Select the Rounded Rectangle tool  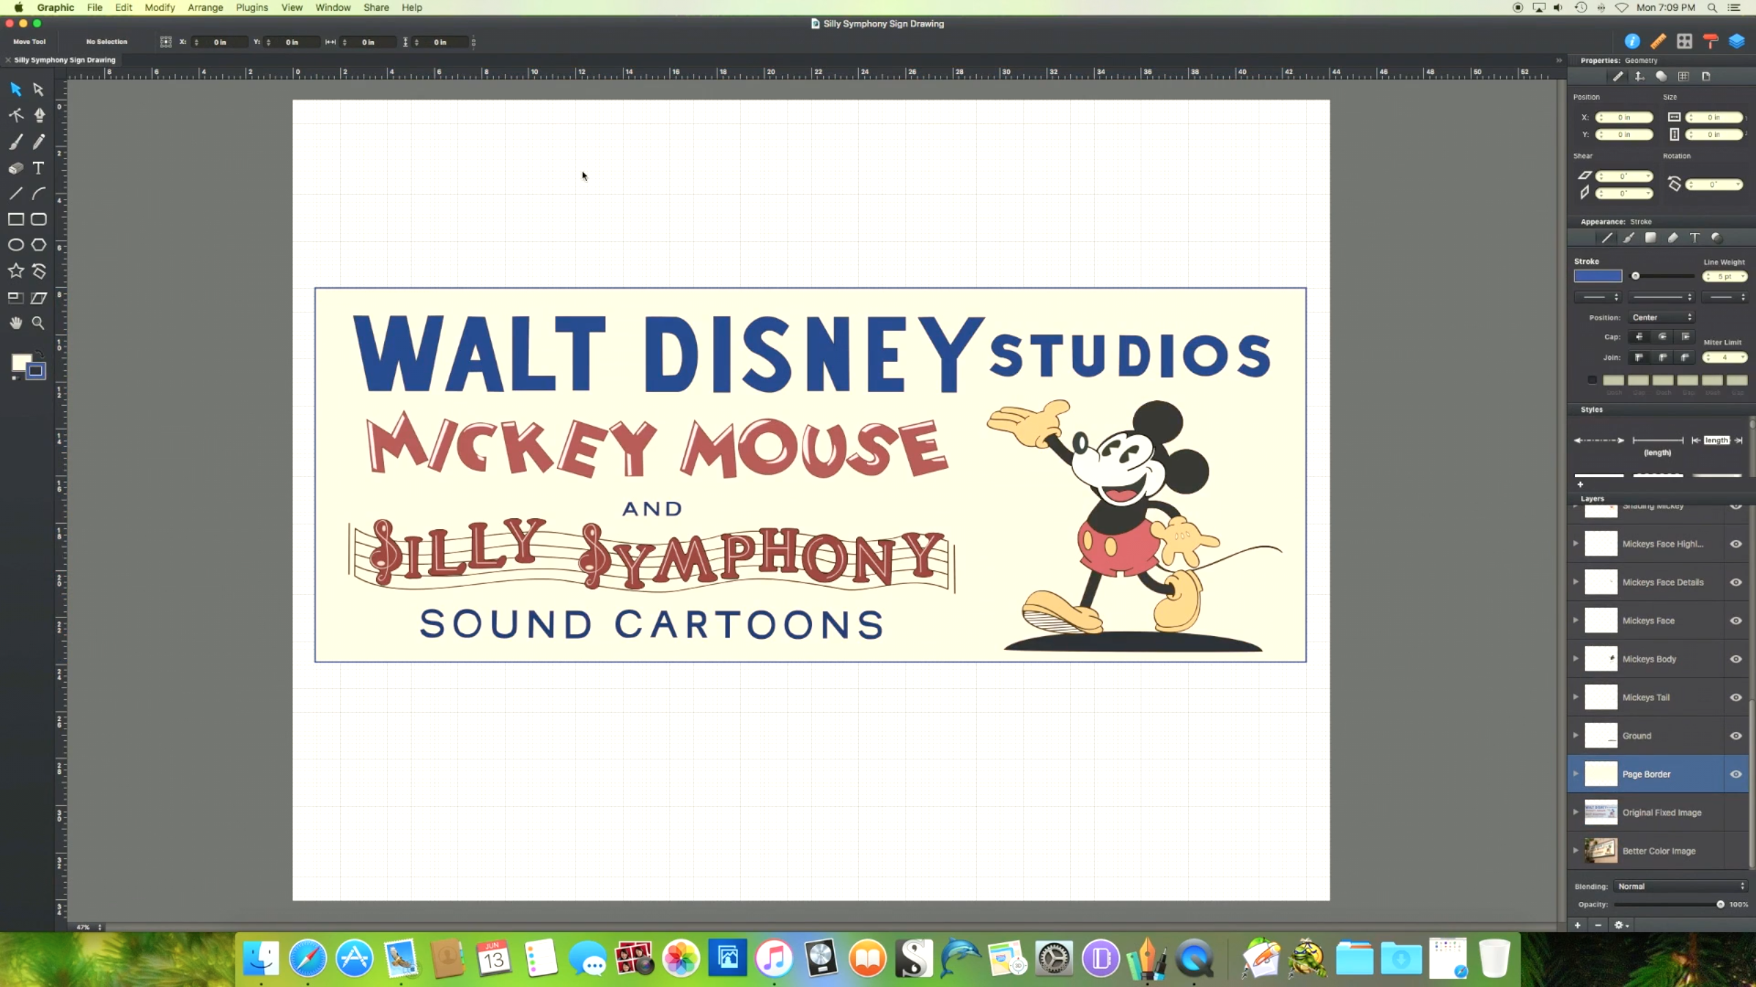tap(39, 219)
